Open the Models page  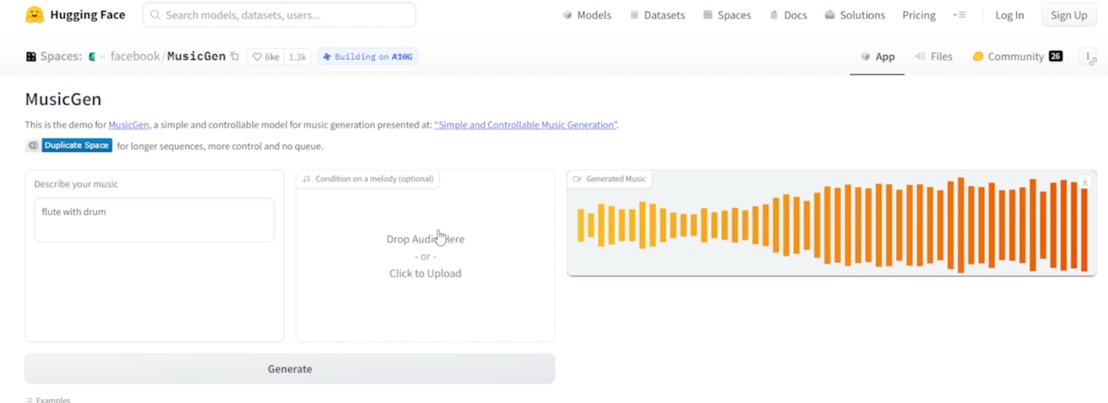tap(587, 15)
